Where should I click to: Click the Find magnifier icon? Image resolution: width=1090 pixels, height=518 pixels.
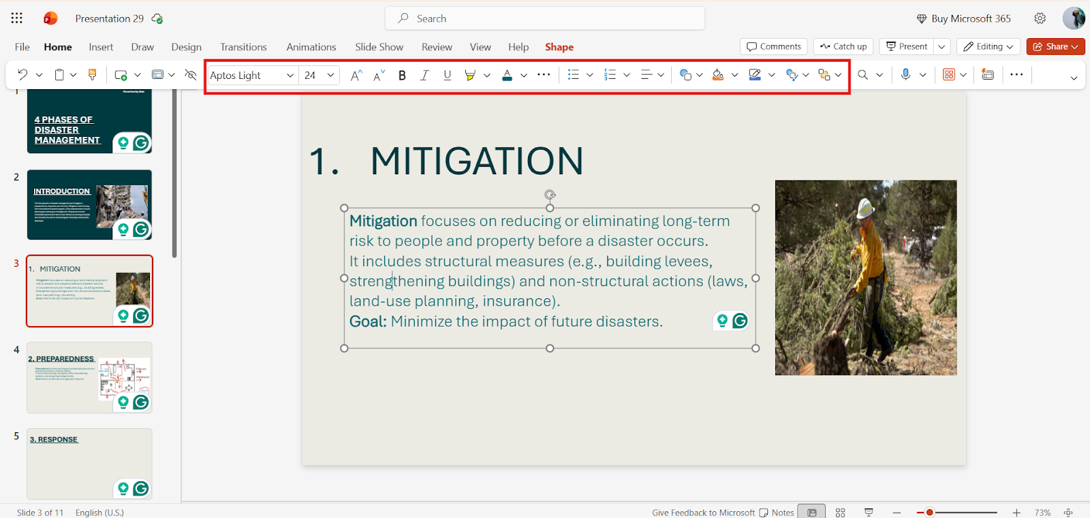pos(862,75)
